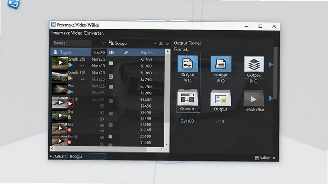Viewport: 328px width, 184px height.
Task: Select the value "42400"
Action: [146, 119]
